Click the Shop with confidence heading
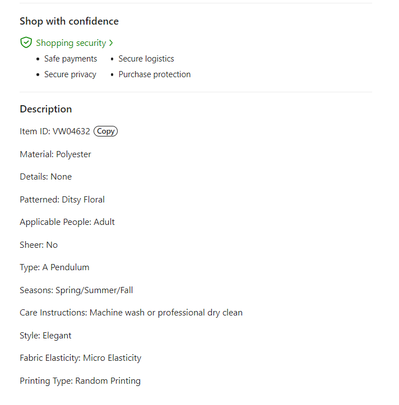Image resolution: width=399 pixels, height=405 pixels. 69,21
